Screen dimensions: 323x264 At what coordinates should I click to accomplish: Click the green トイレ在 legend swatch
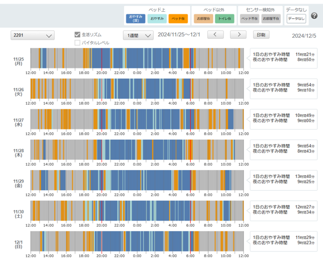tap(224, 19)
